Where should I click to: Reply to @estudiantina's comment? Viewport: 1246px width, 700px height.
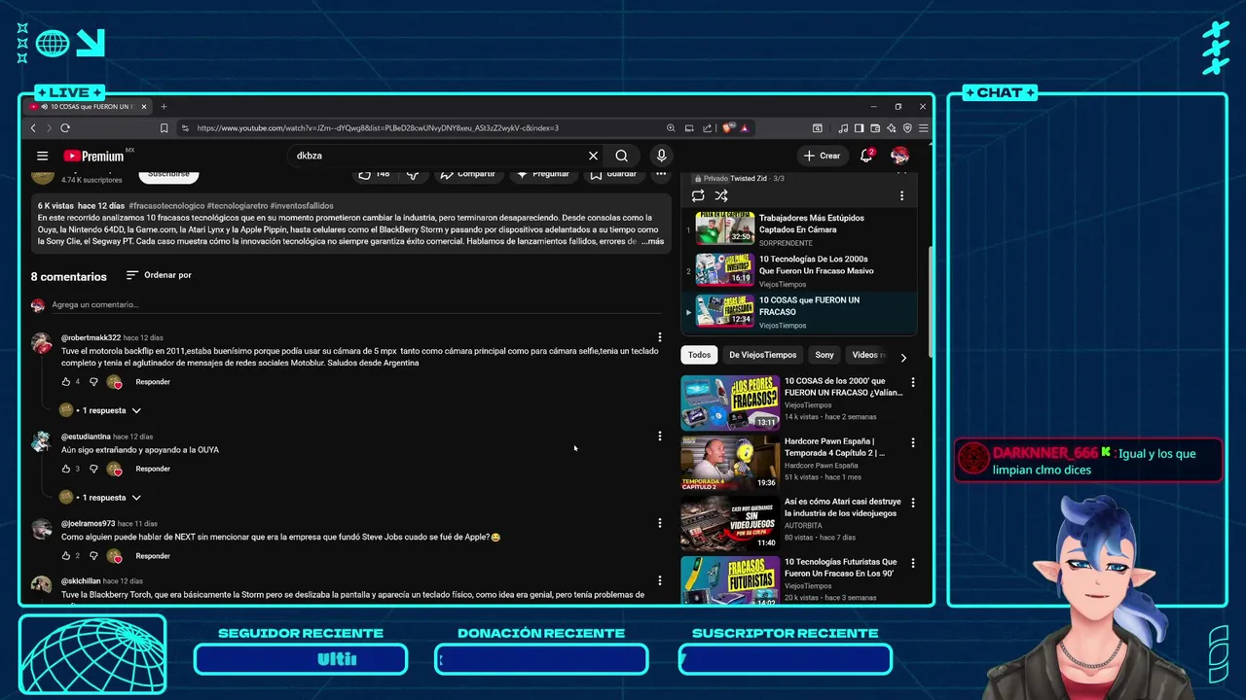153,469
